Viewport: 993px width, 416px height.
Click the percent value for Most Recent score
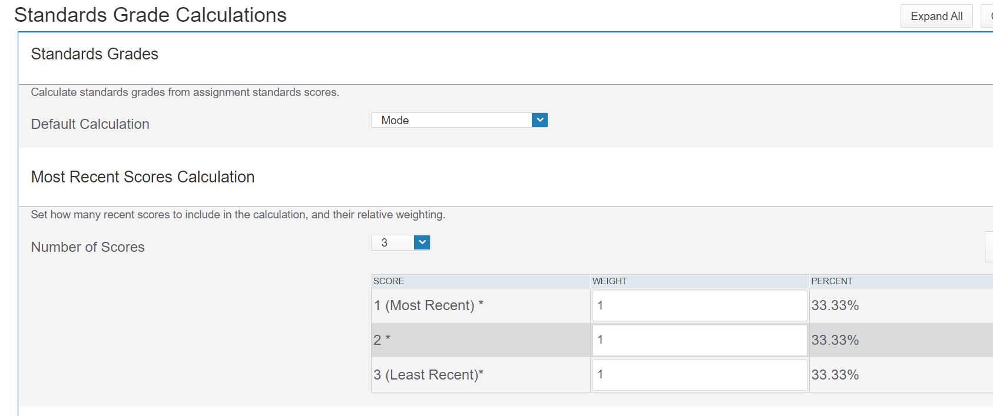coord(835,305)
